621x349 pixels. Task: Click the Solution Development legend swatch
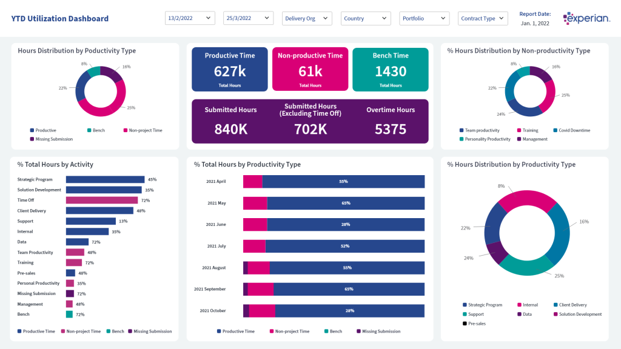pyautogui.click(x=555, y=314)
